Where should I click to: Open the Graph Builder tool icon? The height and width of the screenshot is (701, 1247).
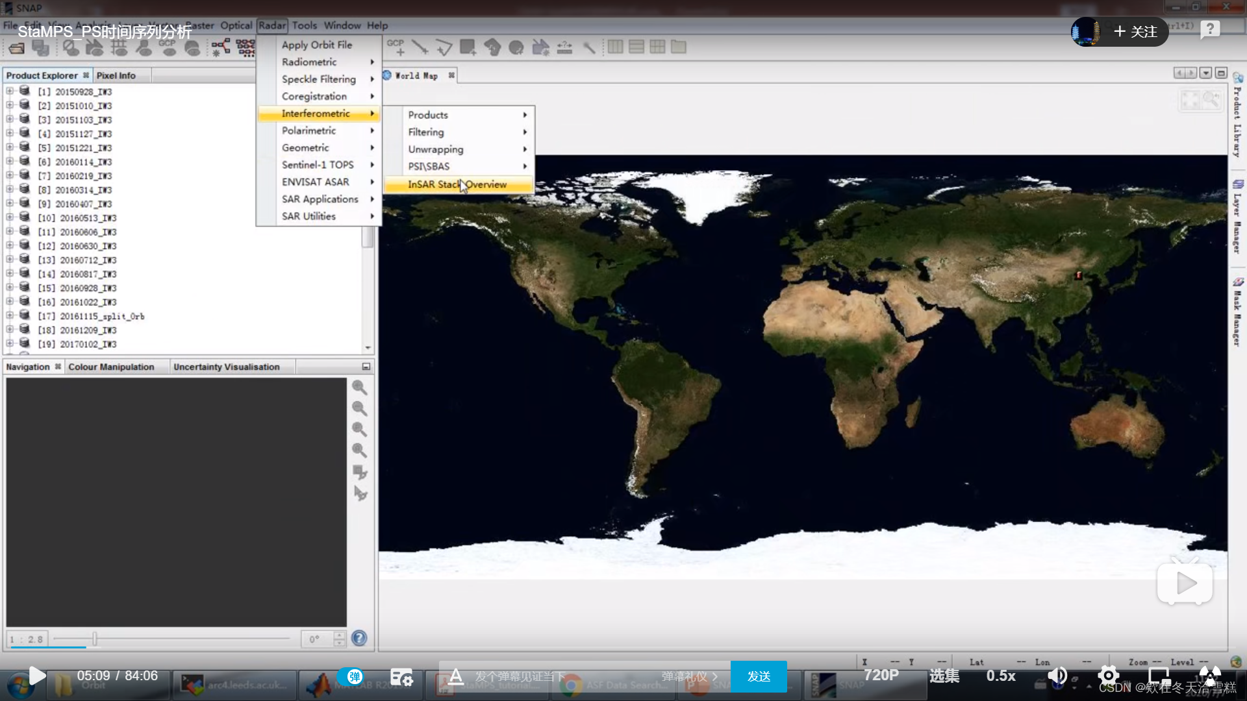pyautogui.click(x=220, y=47)
